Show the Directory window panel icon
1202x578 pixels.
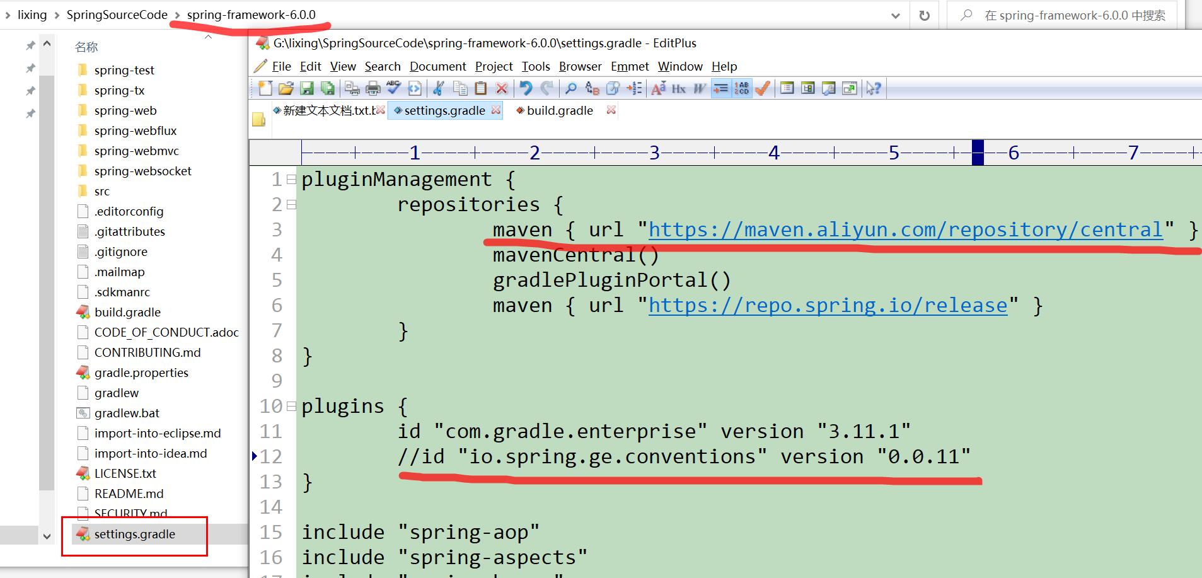tap(787, 88)
